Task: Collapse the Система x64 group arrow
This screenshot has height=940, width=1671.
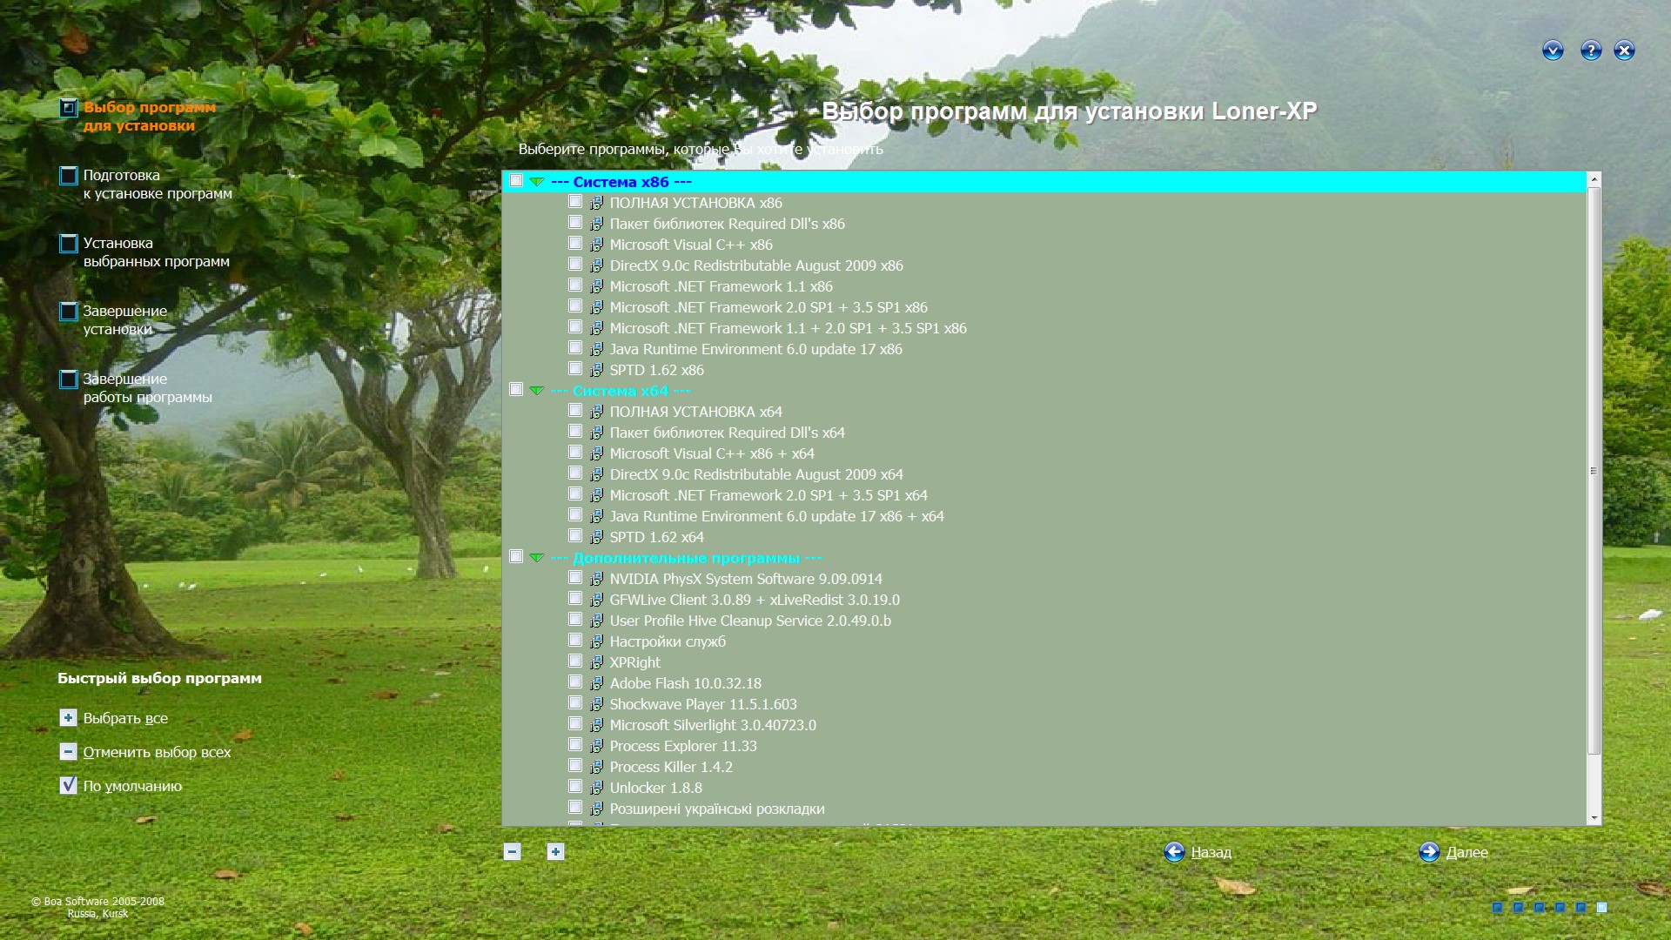Action: pyautogui.click(x=537, y=391)
